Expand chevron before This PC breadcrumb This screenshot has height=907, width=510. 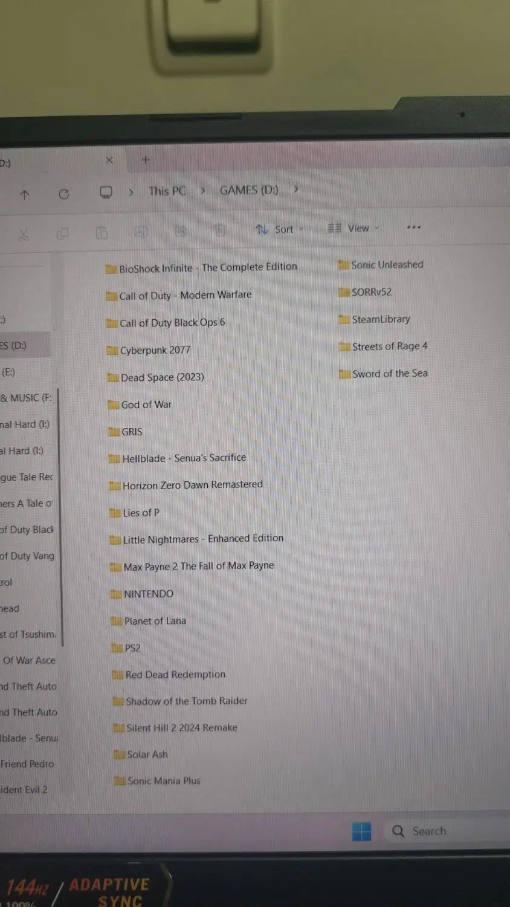click(131, 192)
